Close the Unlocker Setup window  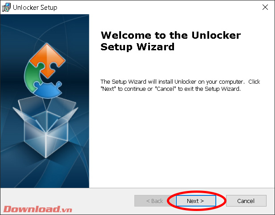265,7
